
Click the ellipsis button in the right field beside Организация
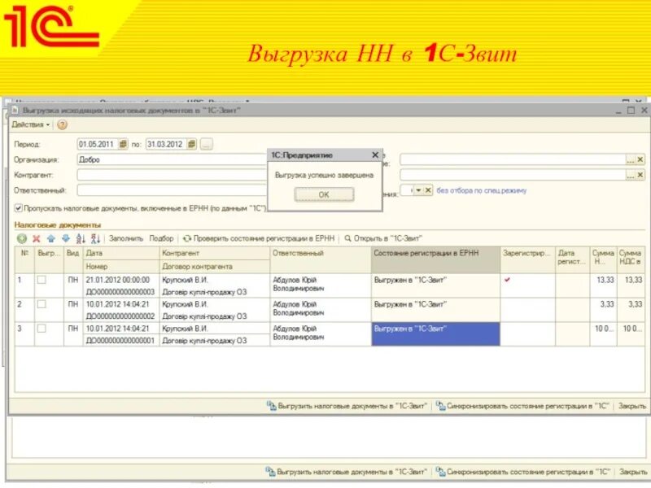pyautogui.click(x=630, y=159)
